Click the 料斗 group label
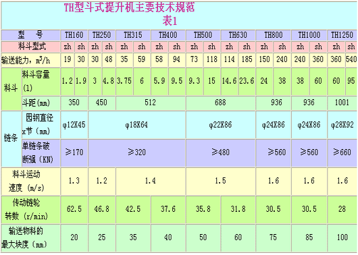This screenshot has width=358, height=255. click(x=11, y=88)
